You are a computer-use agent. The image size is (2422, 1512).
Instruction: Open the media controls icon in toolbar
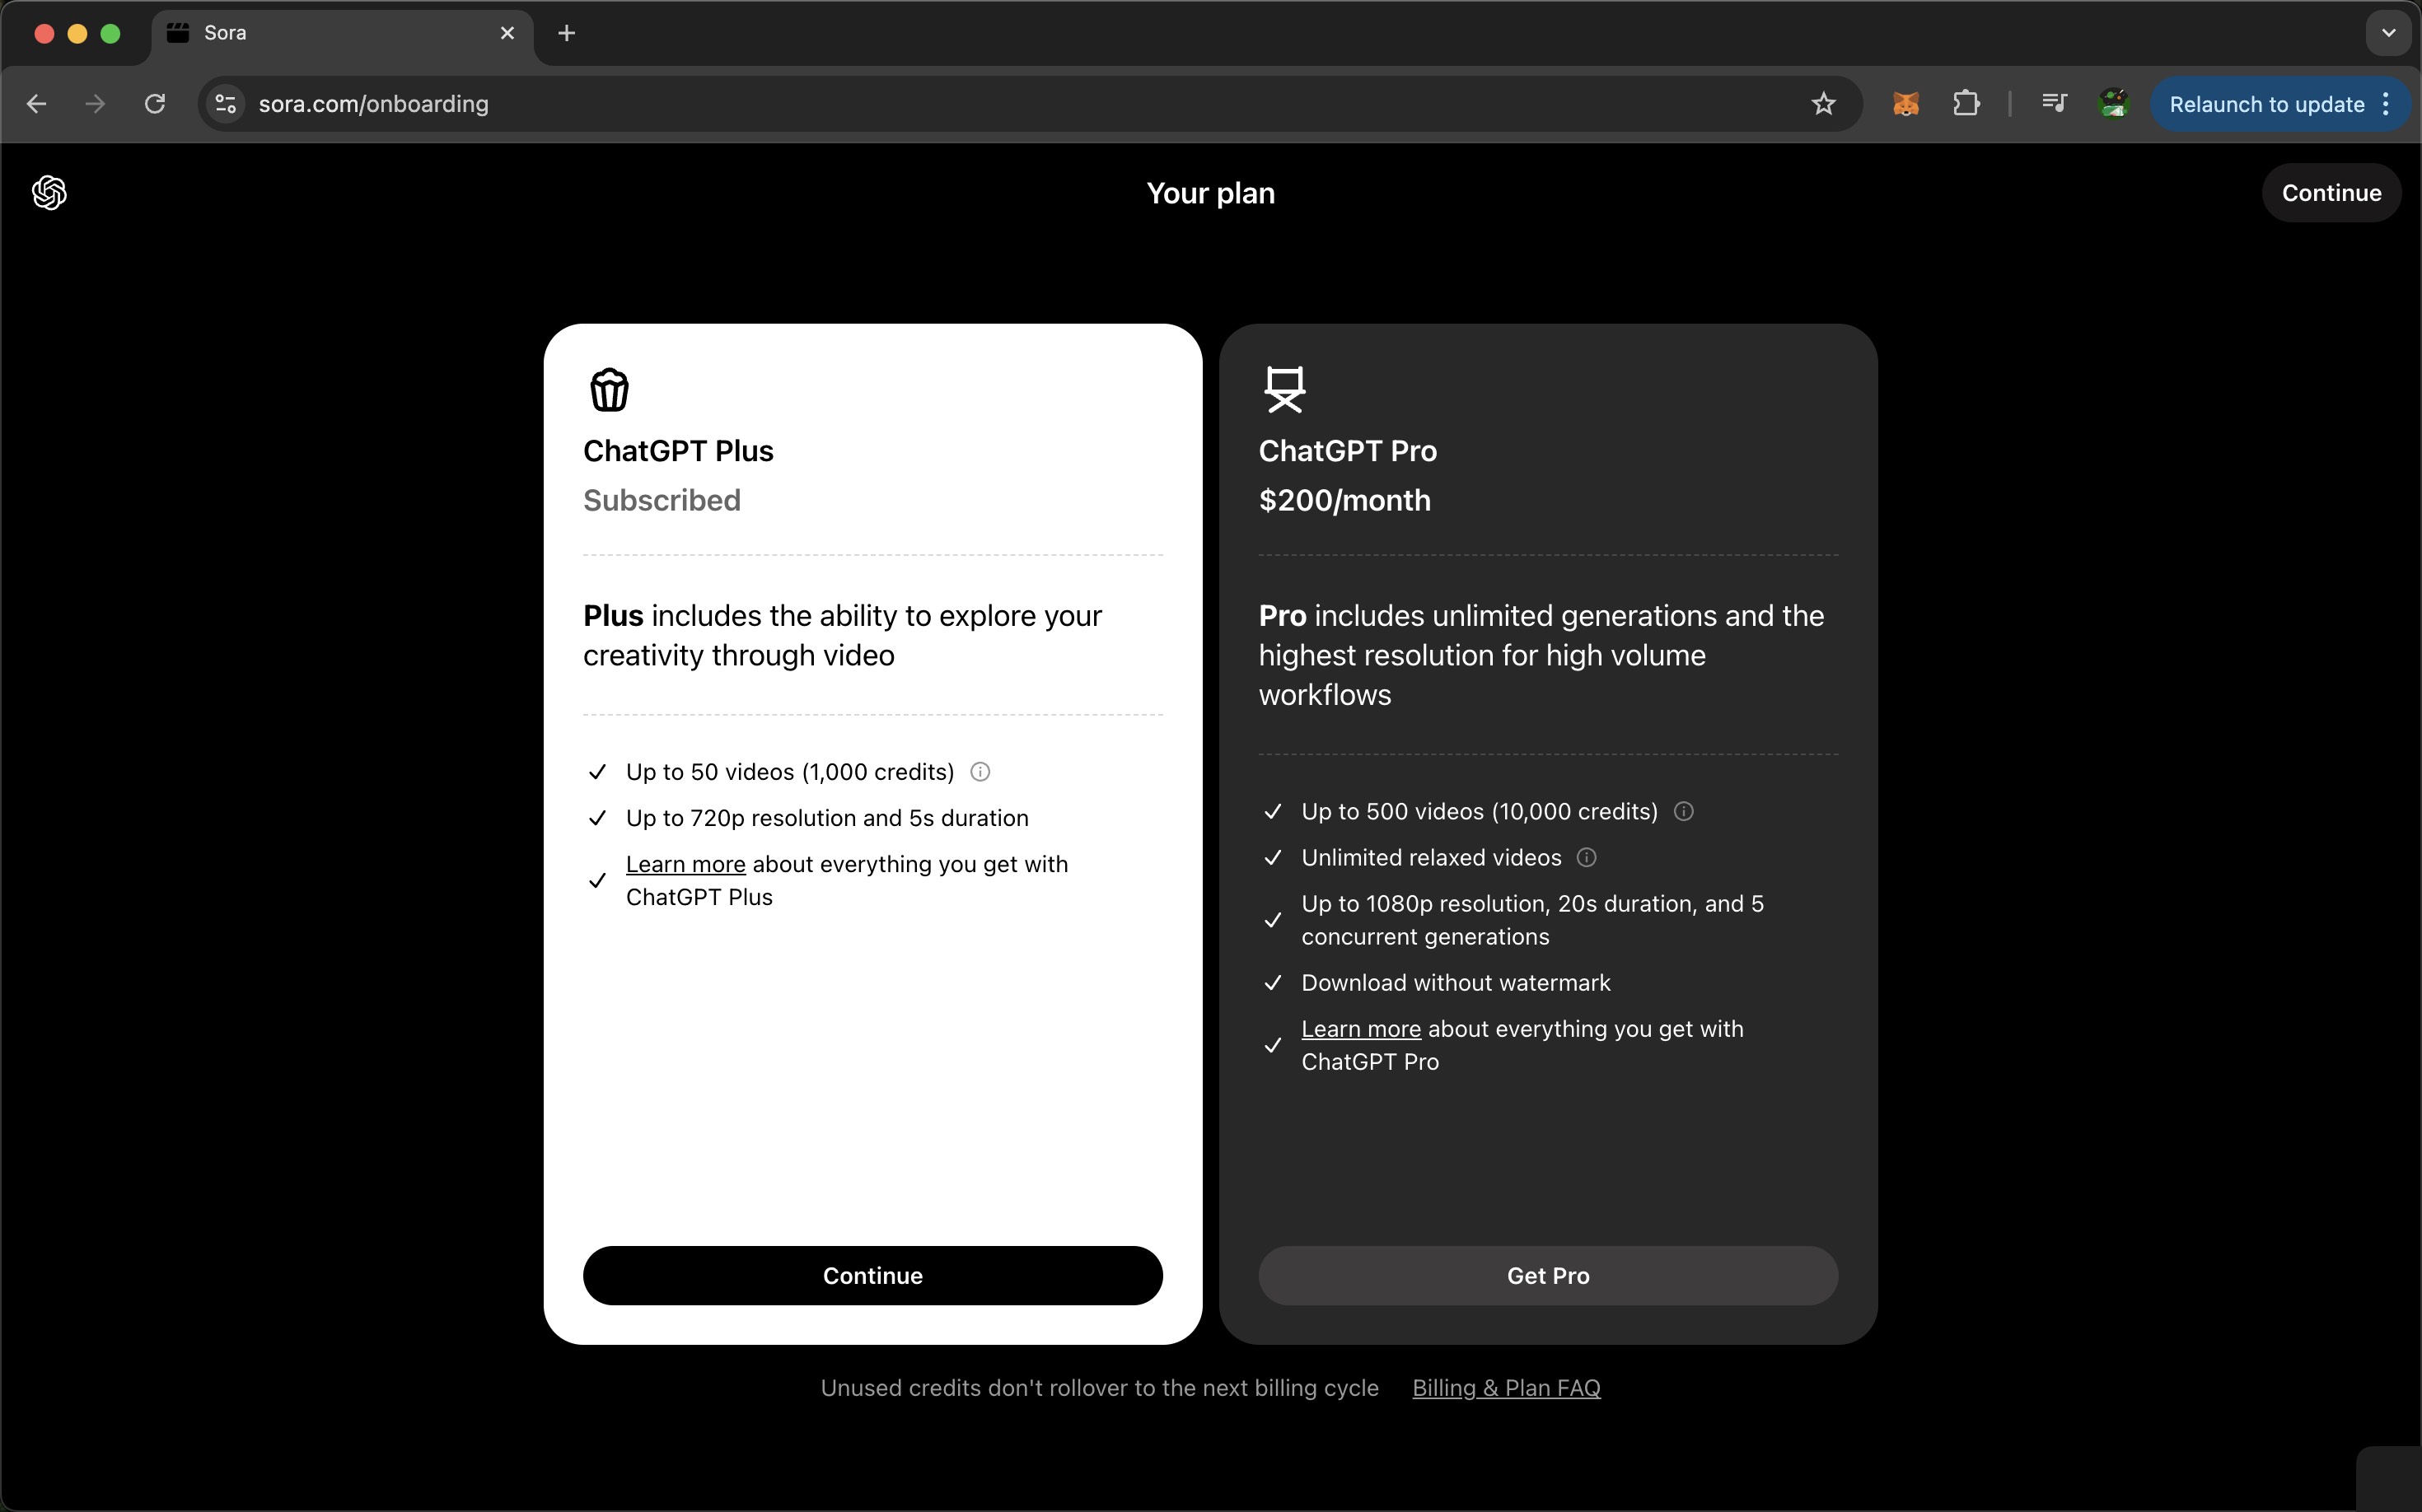pos(2054,104)
